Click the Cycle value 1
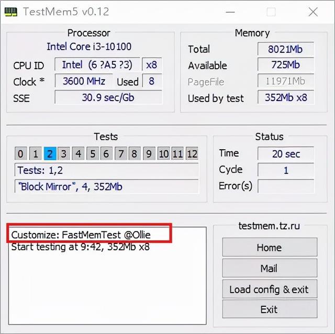Image resolution: width=335 pixels, height=334 pixels. tap(286, 170)
